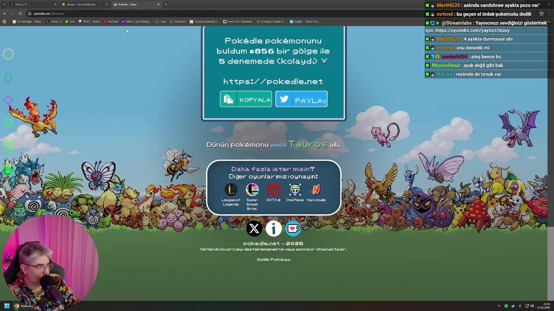Close the Home / X tab
This screenshot has height=311, width=554.
pyautogui.click(x=55, y=4)
